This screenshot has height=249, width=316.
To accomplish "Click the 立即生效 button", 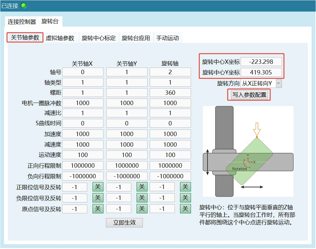I will tap(124, 223).
